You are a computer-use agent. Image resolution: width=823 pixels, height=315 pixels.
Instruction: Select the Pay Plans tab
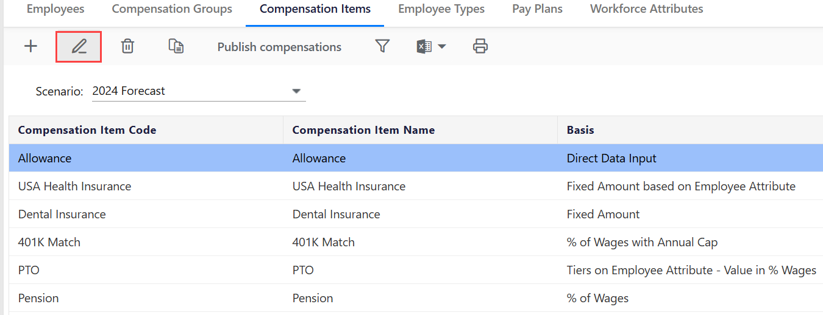pos(537,9)
